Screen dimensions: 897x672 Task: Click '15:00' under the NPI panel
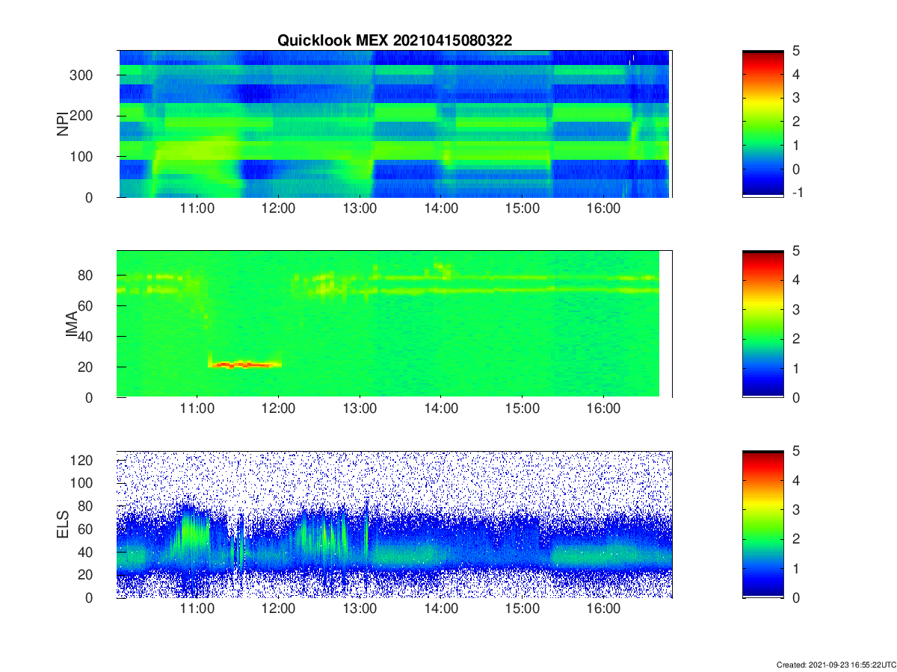pyautogui.click(x=523, y=209)
